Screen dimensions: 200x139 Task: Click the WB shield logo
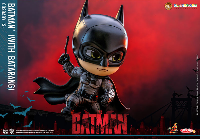(x=11, y=131)
